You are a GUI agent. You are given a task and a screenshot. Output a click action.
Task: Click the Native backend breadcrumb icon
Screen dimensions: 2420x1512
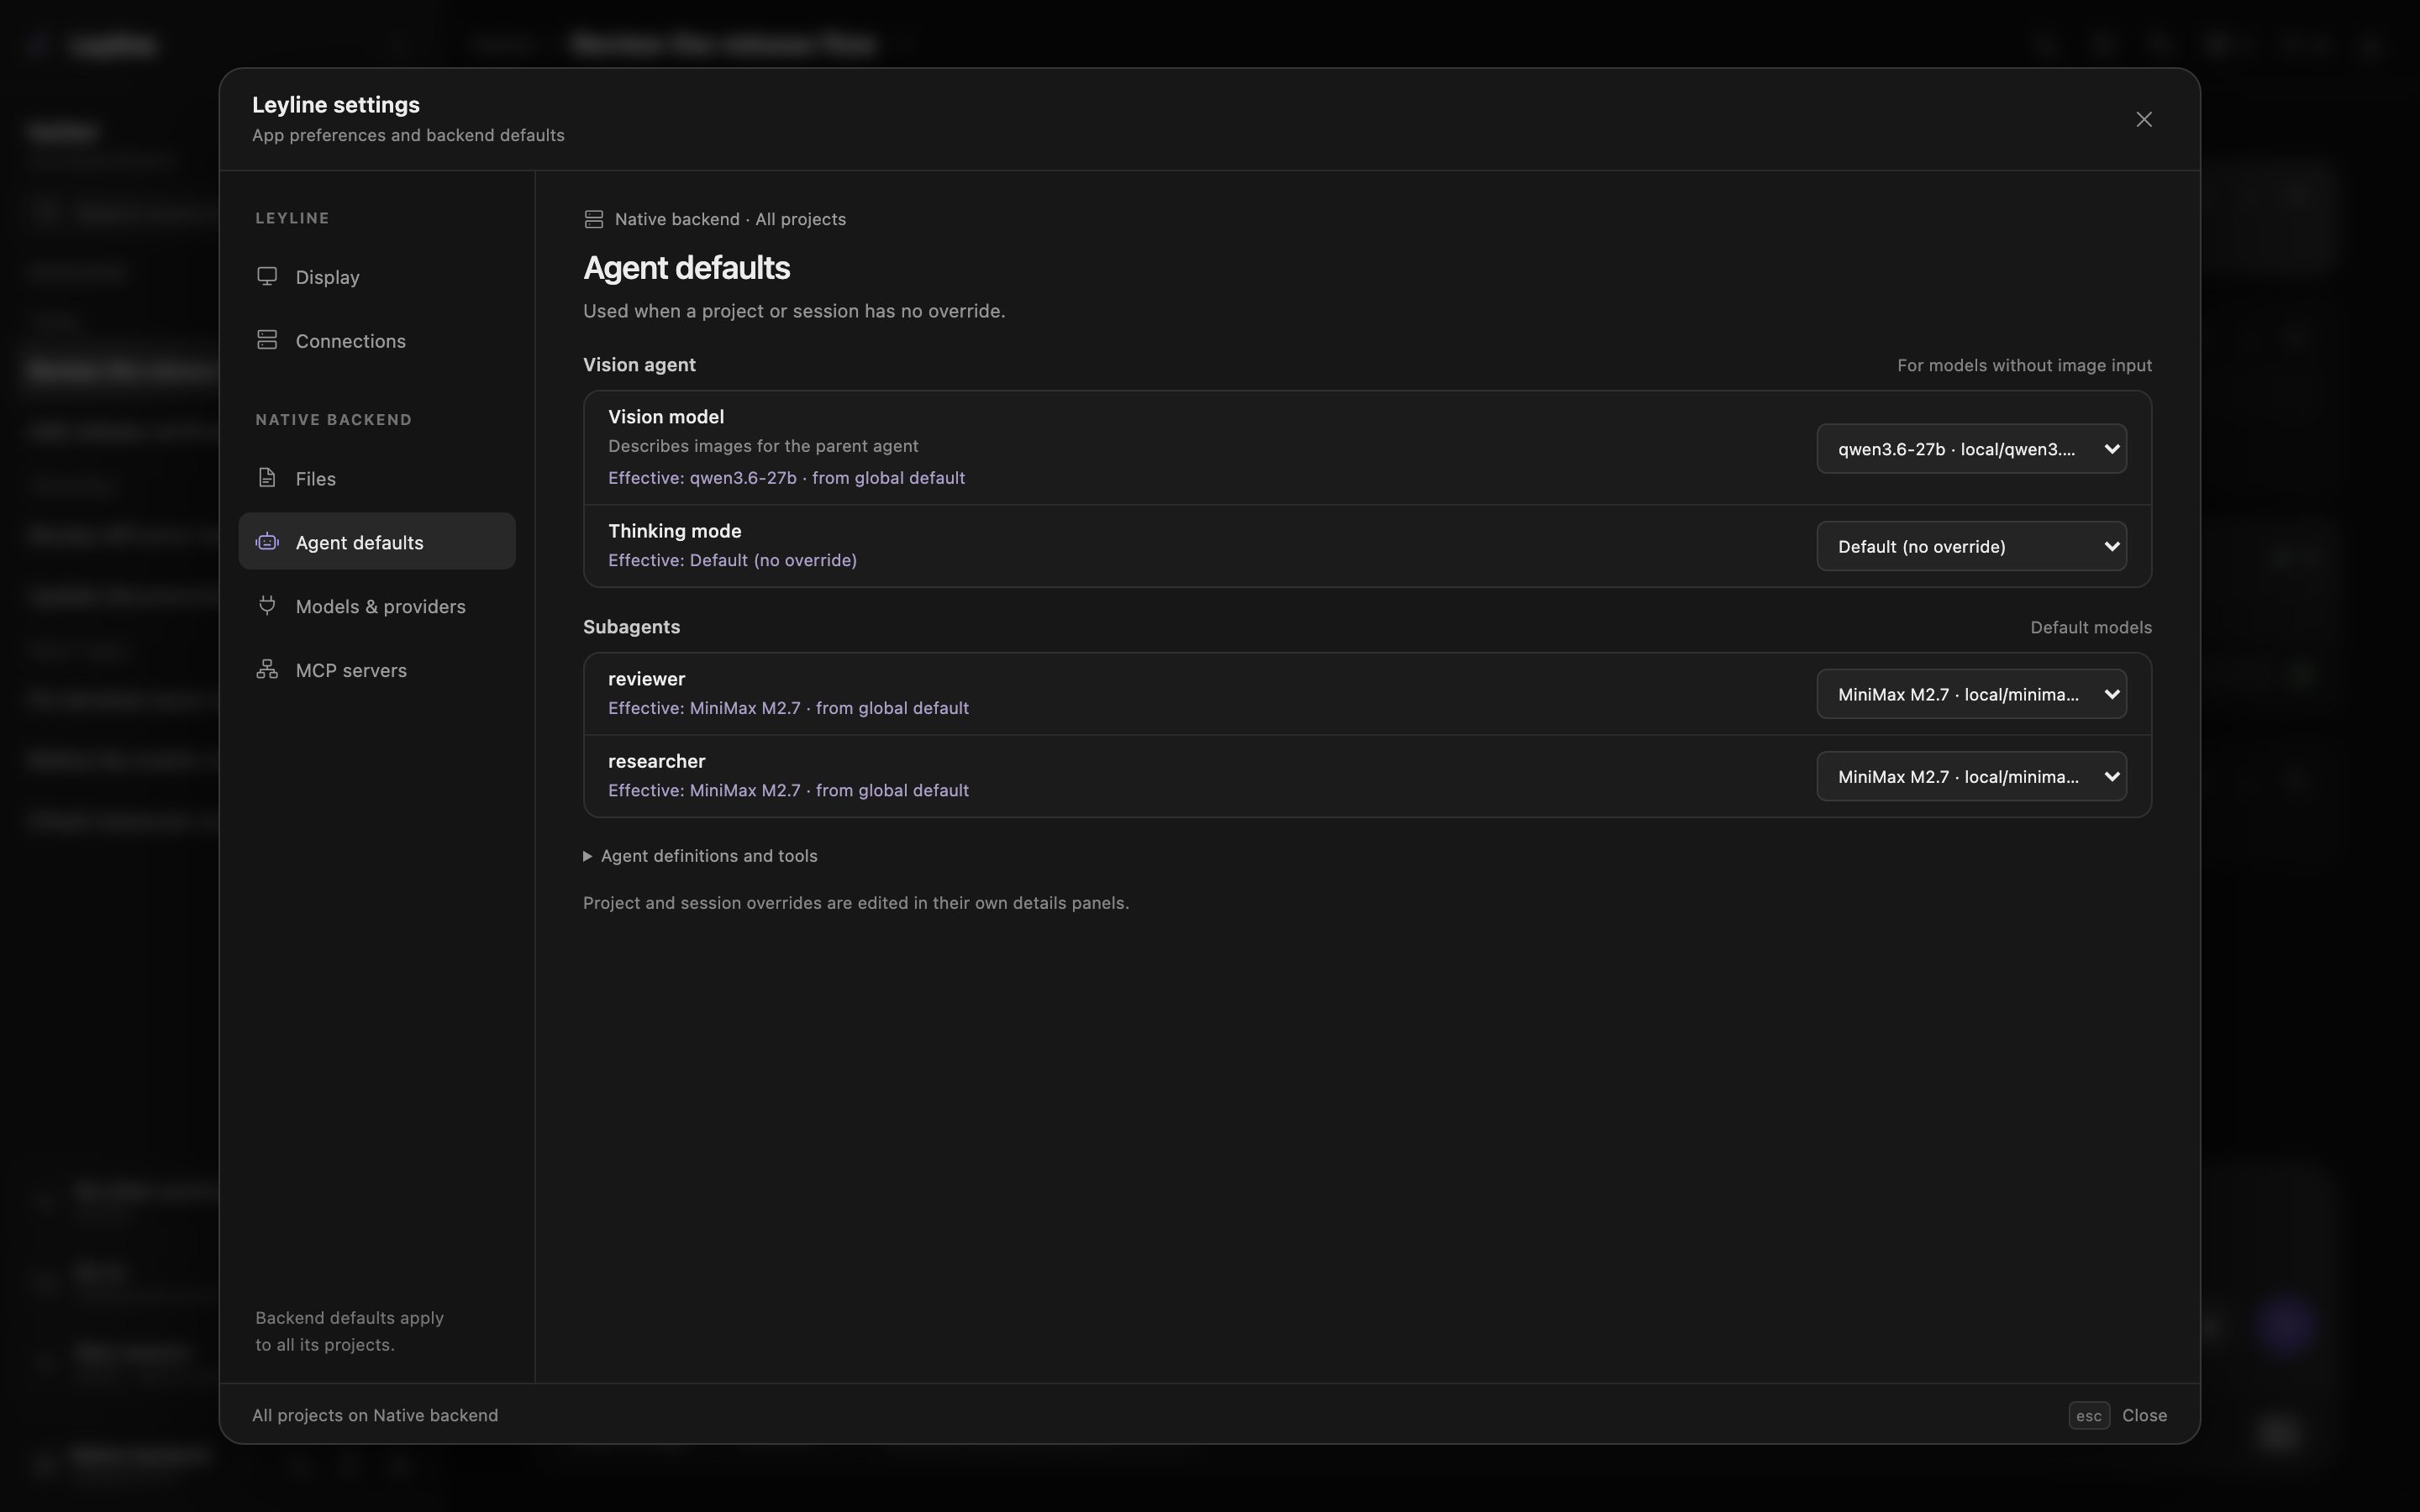[x=594, y=219]
